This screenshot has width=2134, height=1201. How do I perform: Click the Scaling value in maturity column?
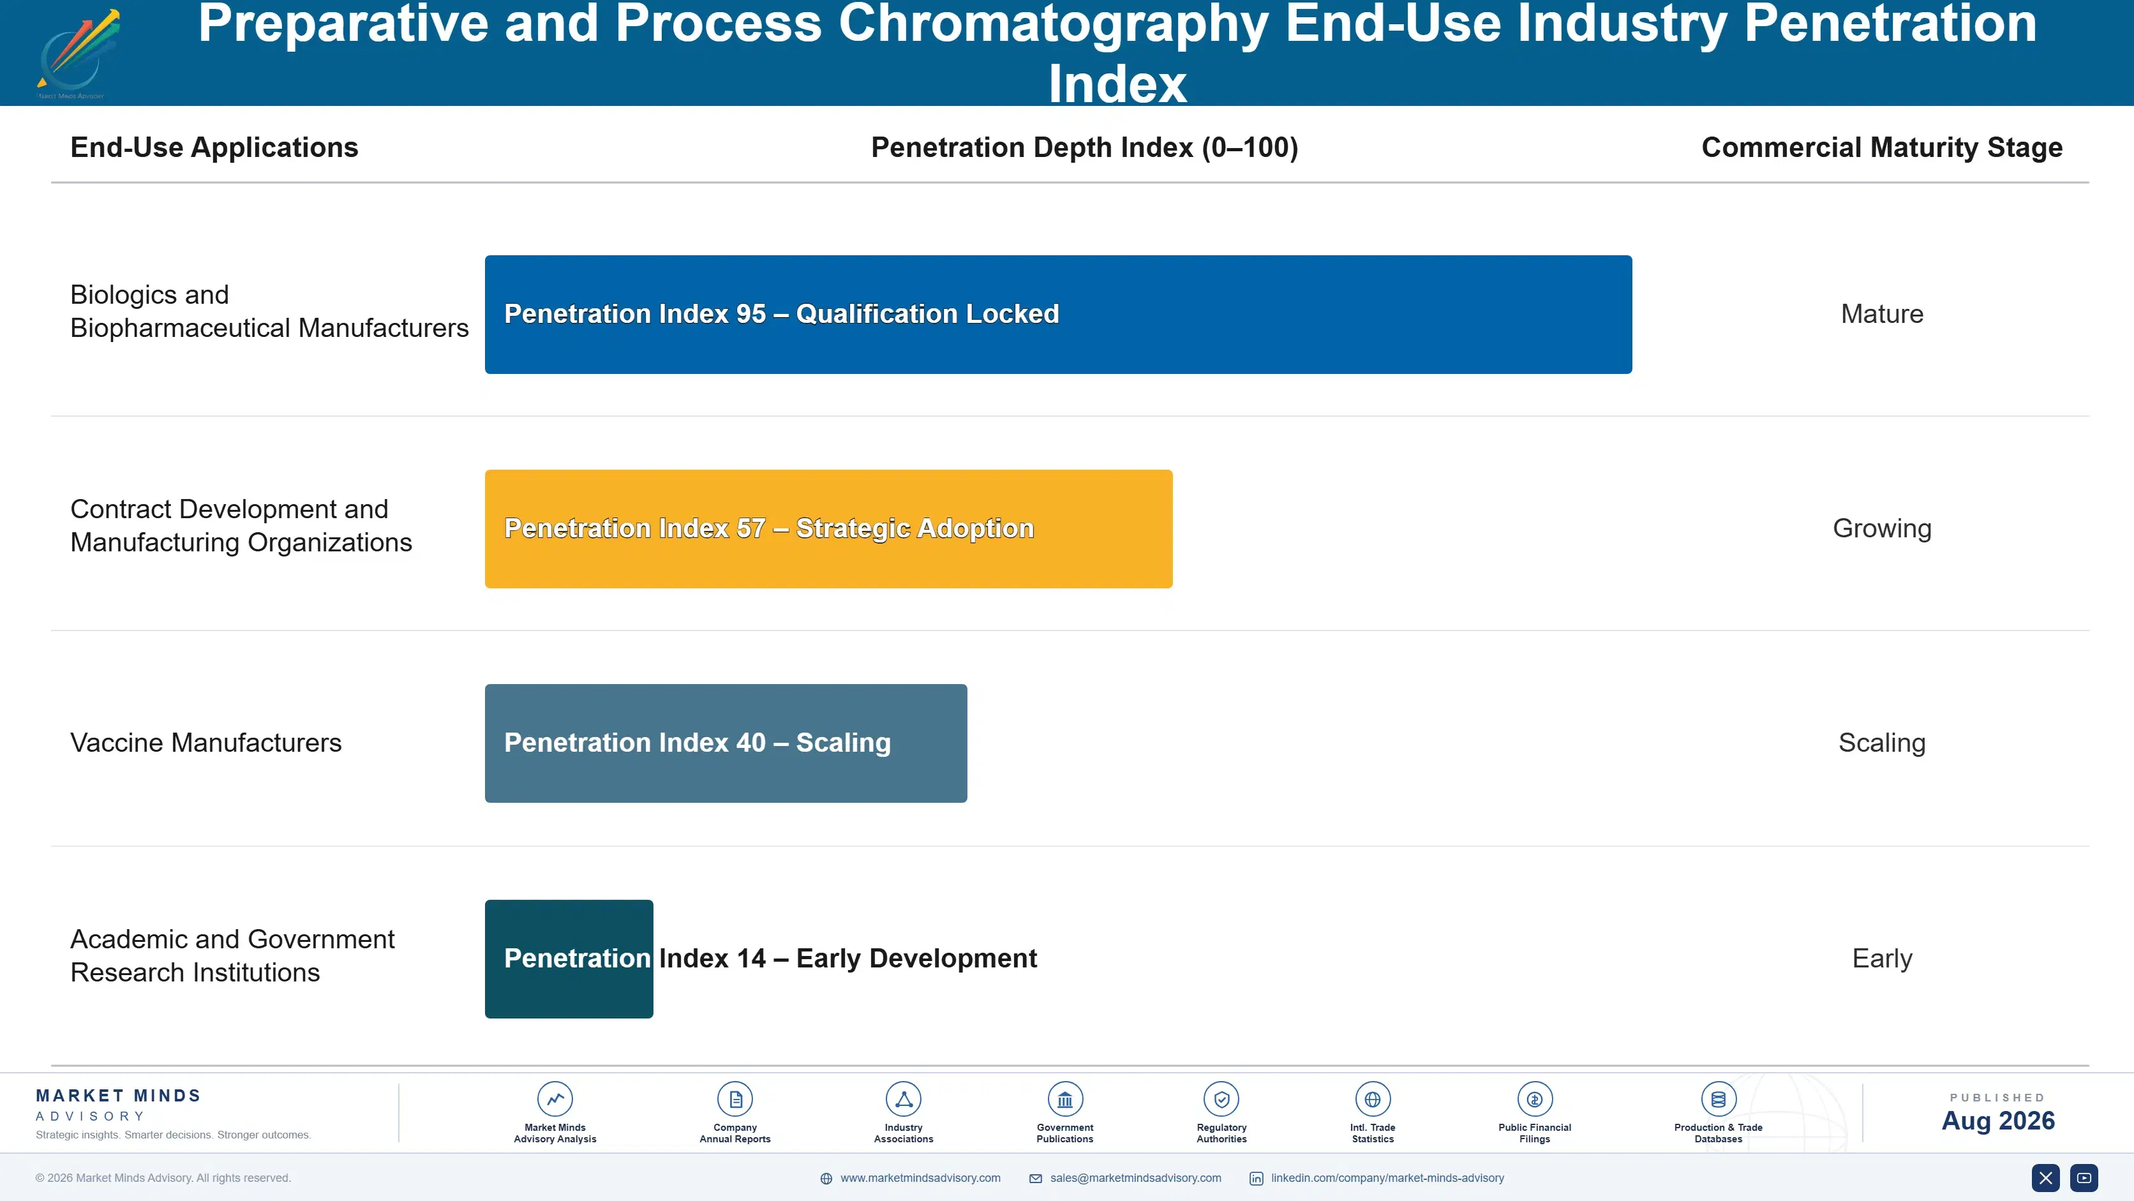(1881, 743)
